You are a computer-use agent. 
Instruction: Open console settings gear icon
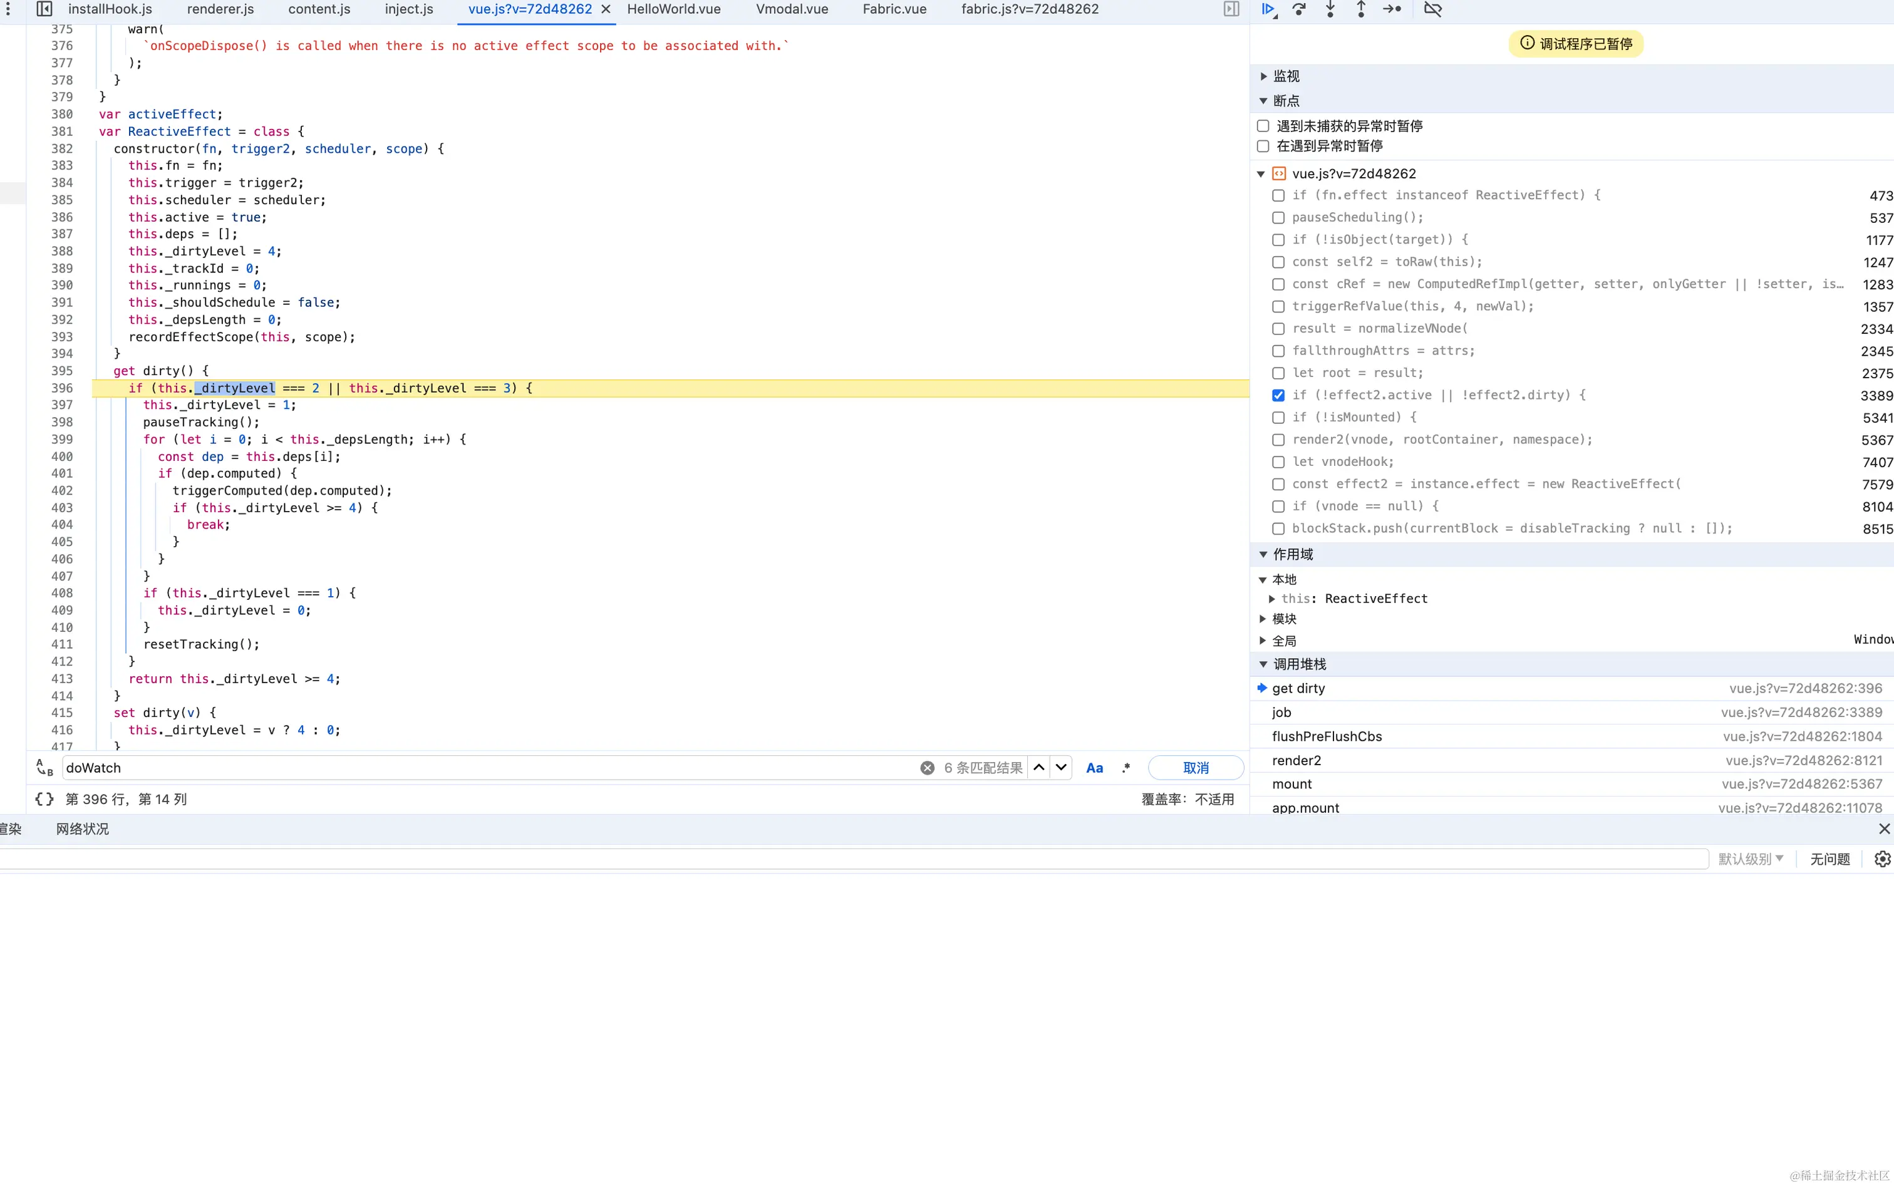tap(1881, 859)
